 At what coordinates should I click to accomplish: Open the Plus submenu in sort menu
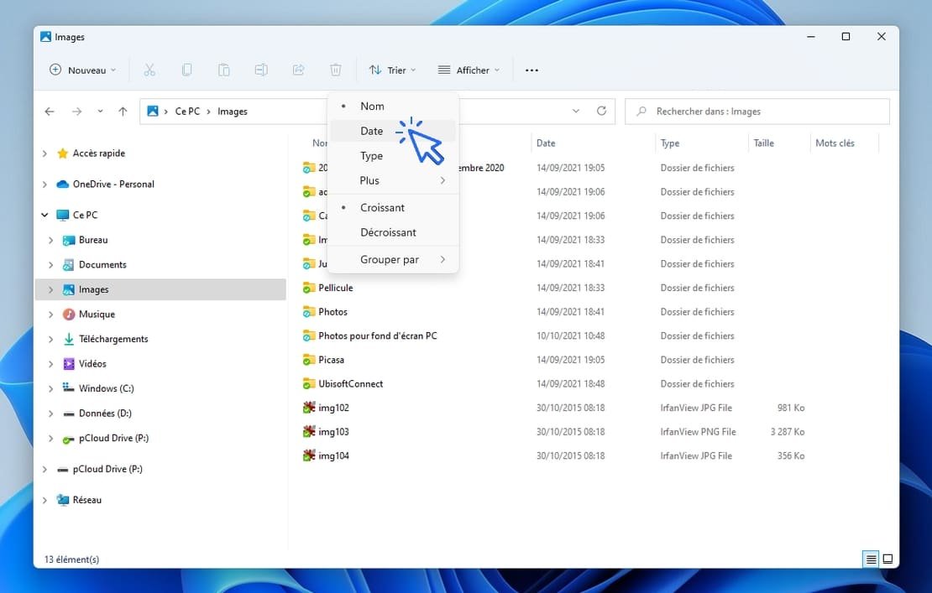(x=393, y=180)
